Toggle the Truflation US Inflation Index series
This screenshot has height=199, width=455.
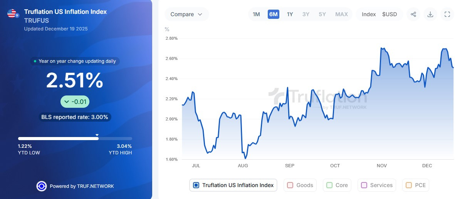[196, 185]
